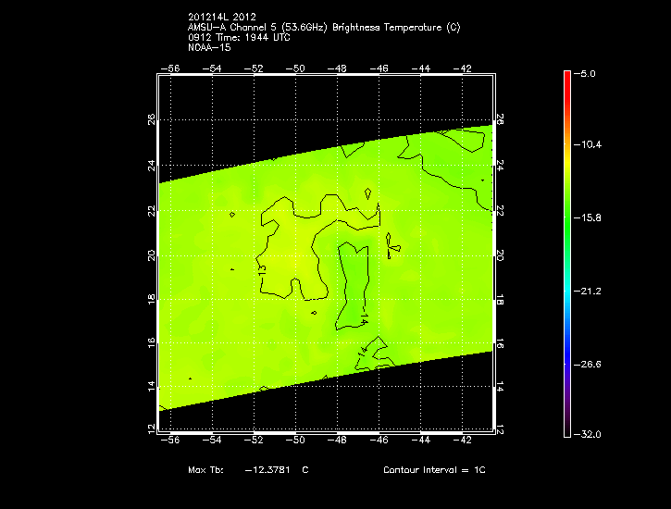Click the -15.8 color bar label
The image size is (671, 509).
tap(590, 218)
